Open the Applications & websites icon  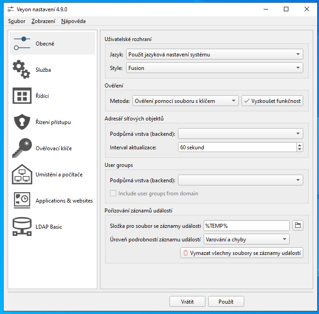pyautogui.click(x=22, y=201)
